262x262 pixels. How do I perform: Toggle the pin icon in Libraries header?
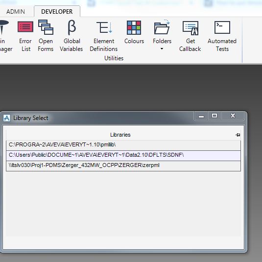238,135
